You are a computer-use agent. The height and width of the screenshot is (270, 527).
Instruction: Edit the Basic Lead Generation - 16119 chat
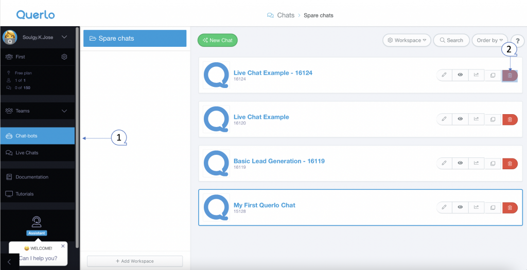tap(444, 163)
